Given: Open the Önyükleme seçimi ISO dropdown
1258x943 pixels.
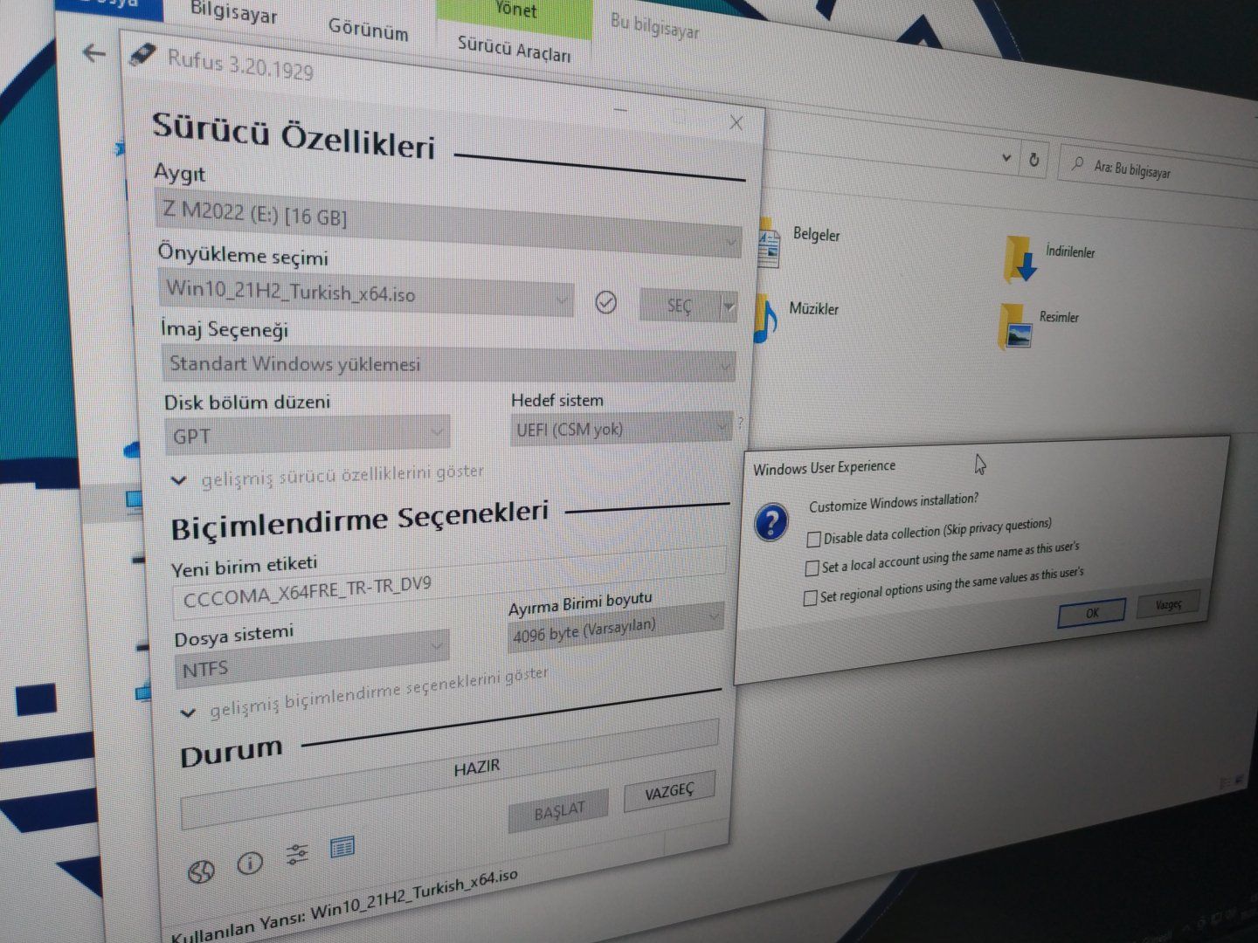Looking at the screenshot, I should coord(368,293).
